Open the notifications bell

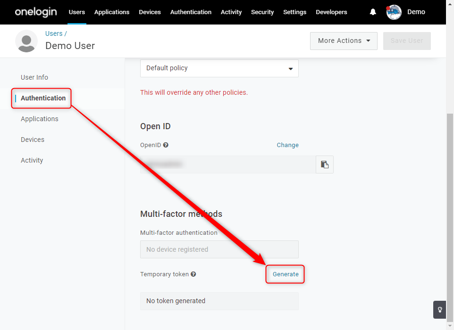tap(373, 12)
